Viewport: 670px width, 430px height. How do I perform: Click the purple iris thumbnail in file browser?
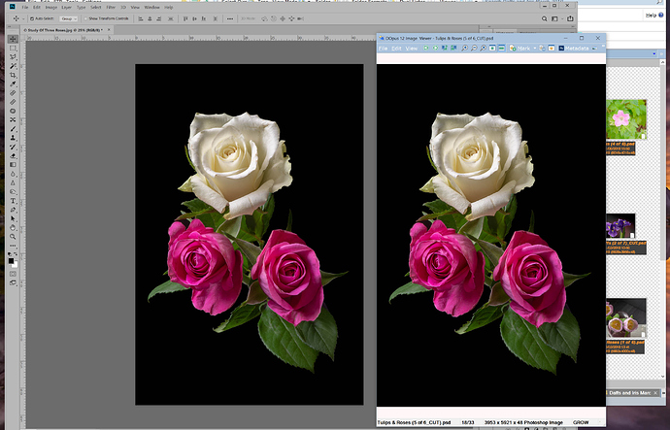tap(620, 226)
